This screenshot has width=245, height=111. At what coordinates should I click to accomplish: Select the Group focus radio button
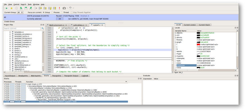43,12
